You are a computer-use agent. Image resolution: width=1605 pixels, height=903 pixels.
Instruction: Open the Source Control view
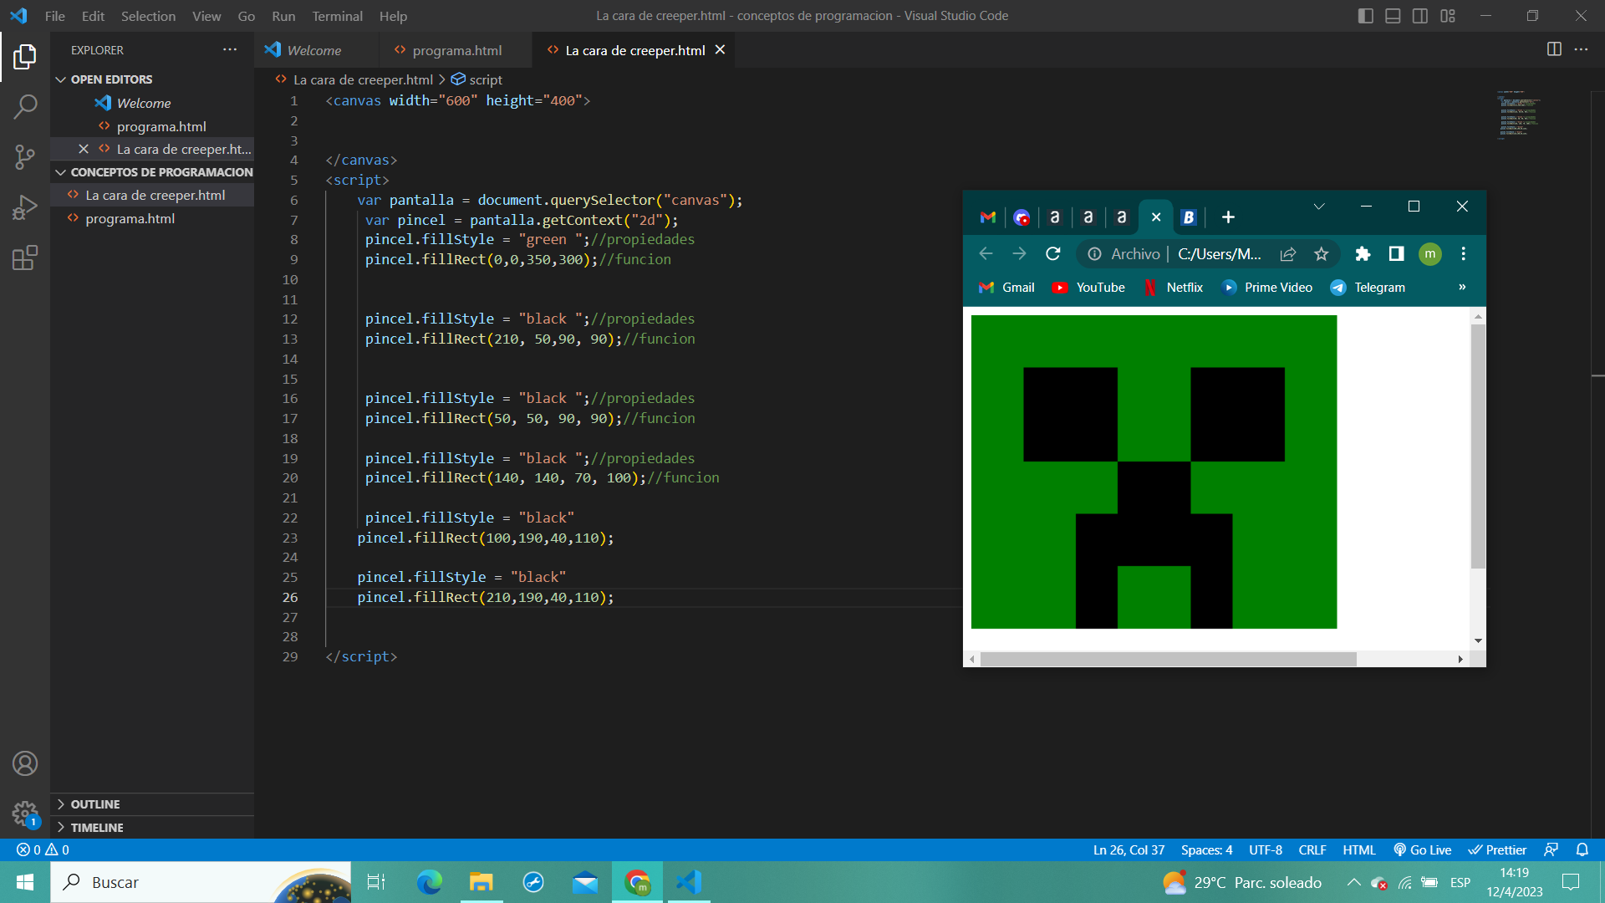pos(25,156)
